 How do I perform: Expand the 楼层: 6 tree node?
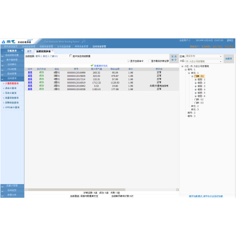196,96
